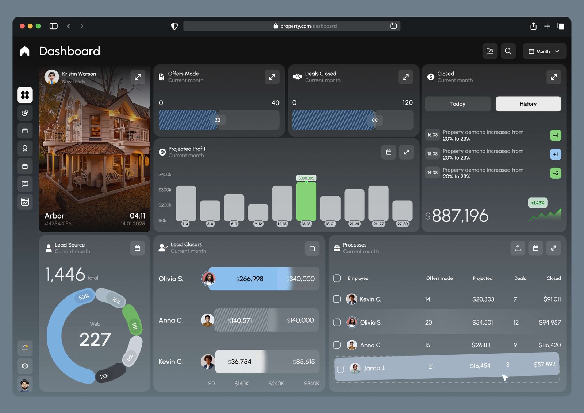Click Olivia S. lead closer progress bar

tap(264, 279)
